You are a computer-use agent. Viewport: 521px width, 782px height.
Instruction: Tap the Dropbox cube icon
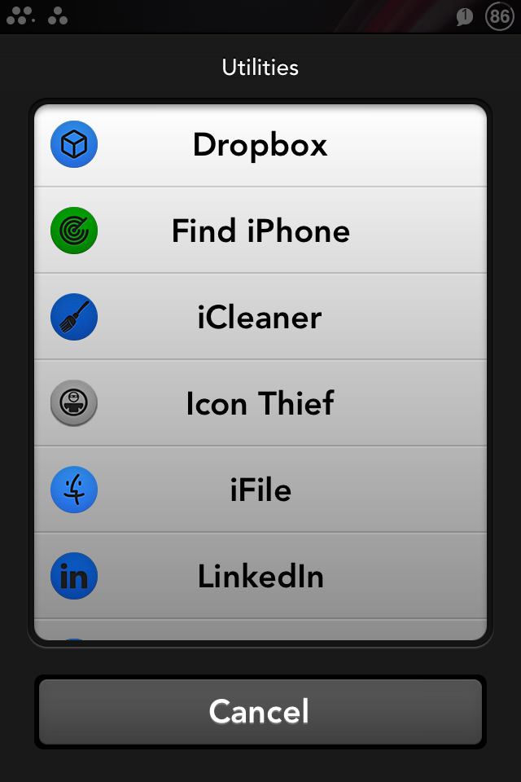click(x=74, y=144)
